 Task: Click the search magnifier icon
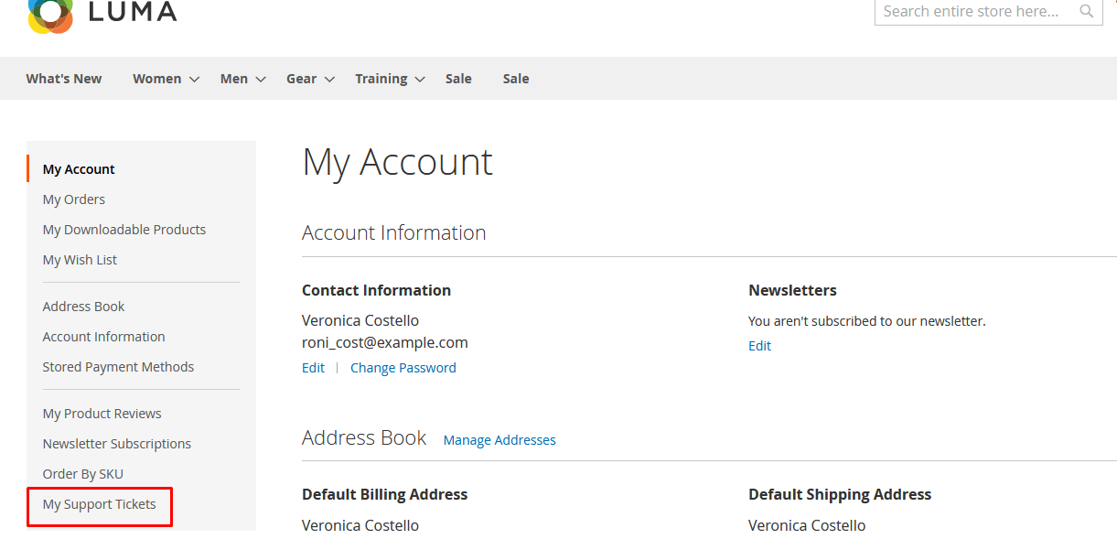tap(1086, 12)
